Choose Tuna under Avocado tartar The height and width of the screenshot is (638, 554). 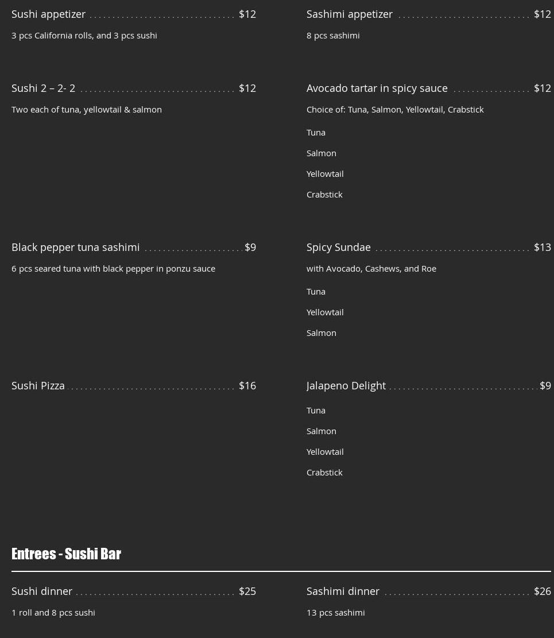click(x=316, y=132)
